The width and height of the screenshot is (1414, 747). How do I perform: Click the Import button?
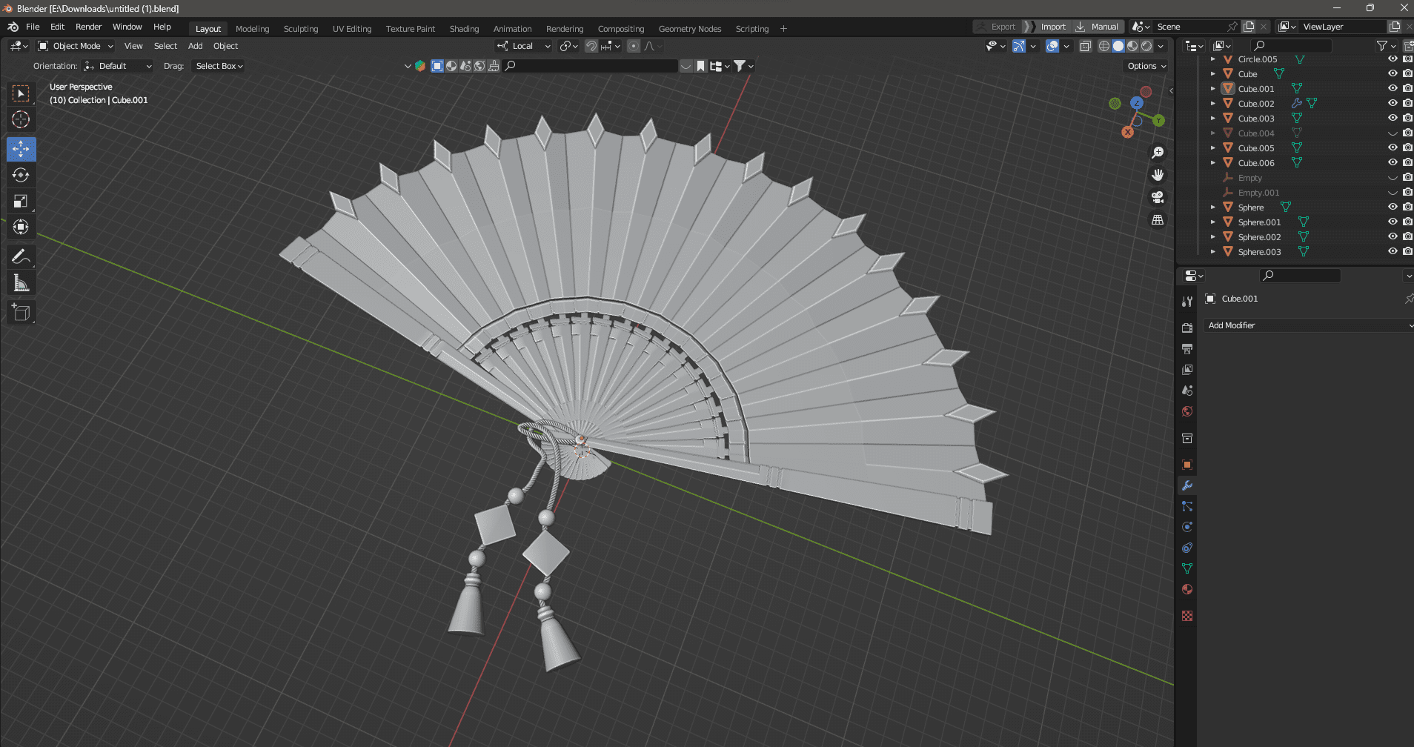pos(1046,27)
